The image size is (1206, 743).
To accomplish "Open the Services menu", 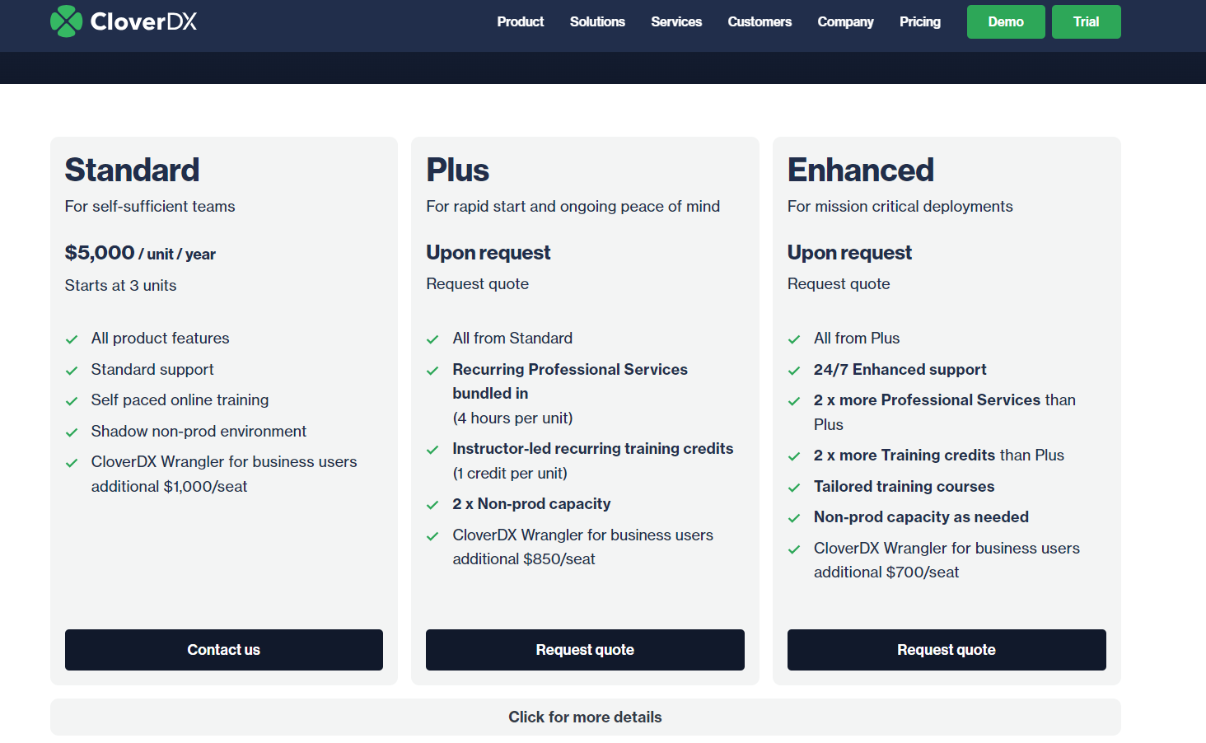I will click(676, 22).
